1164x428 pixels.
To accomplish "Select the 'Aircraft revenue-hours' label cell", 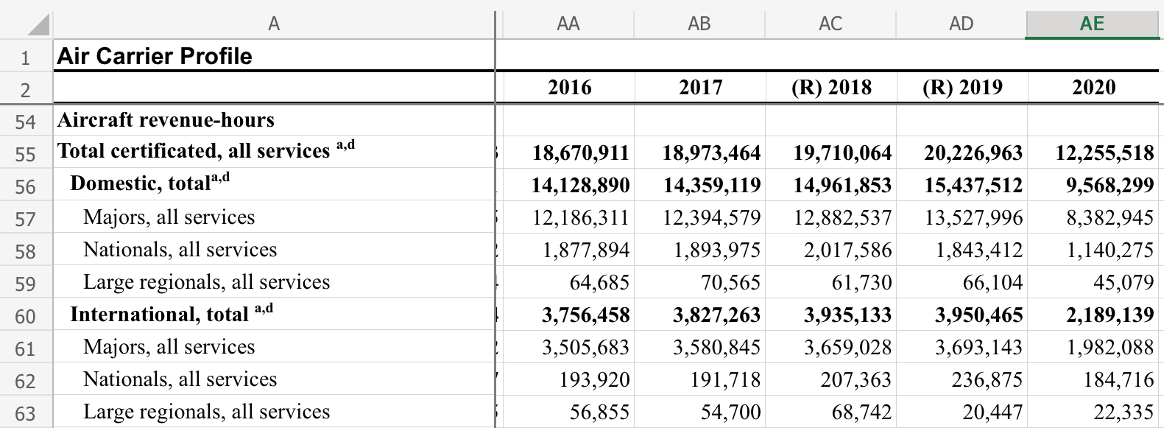I will [274, 120].
